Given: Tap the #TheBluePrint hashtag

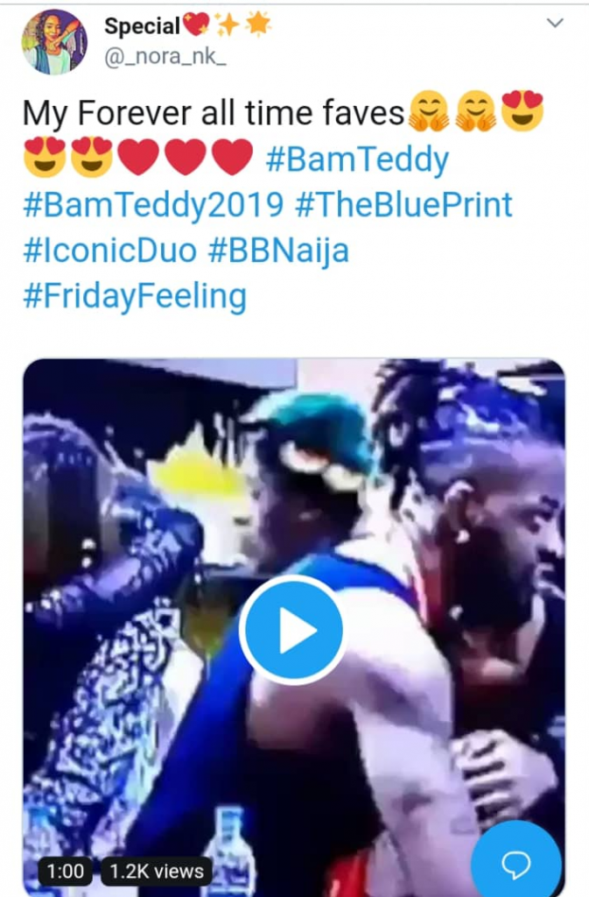Looking at the screenshot, I should (x=404, y=206).
